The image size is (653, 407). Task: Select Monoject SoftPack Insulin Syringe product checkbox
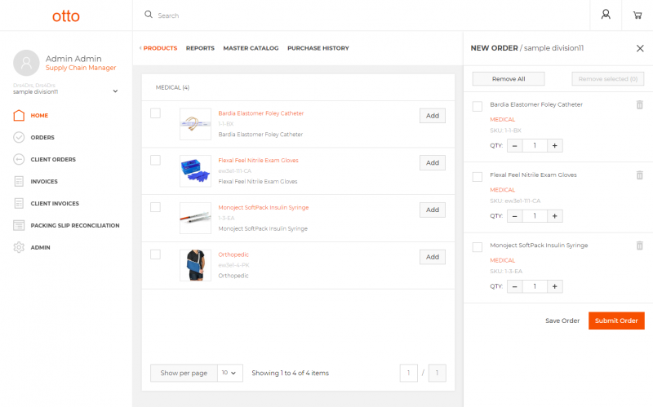tap(155, 207)
